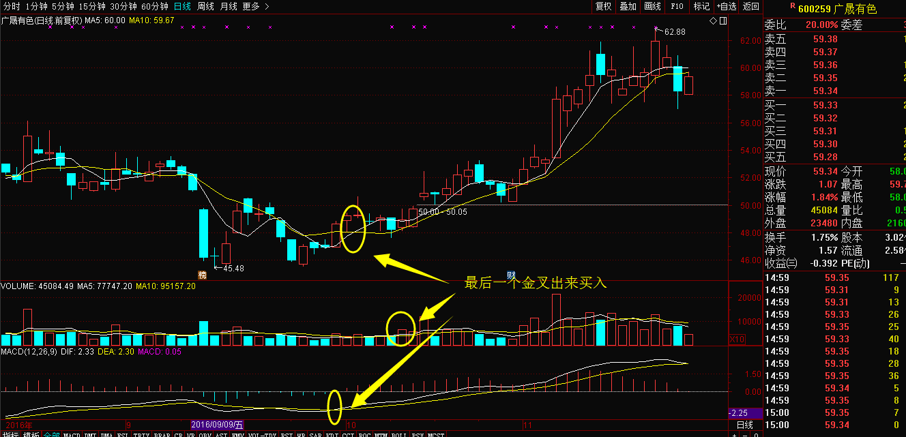Click the 返回 back button
The height and width of the screenshot is (437, 906).
point(751,6)
